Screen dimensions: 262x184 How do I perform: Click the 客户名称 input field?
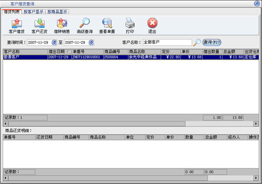pos(167,42)
